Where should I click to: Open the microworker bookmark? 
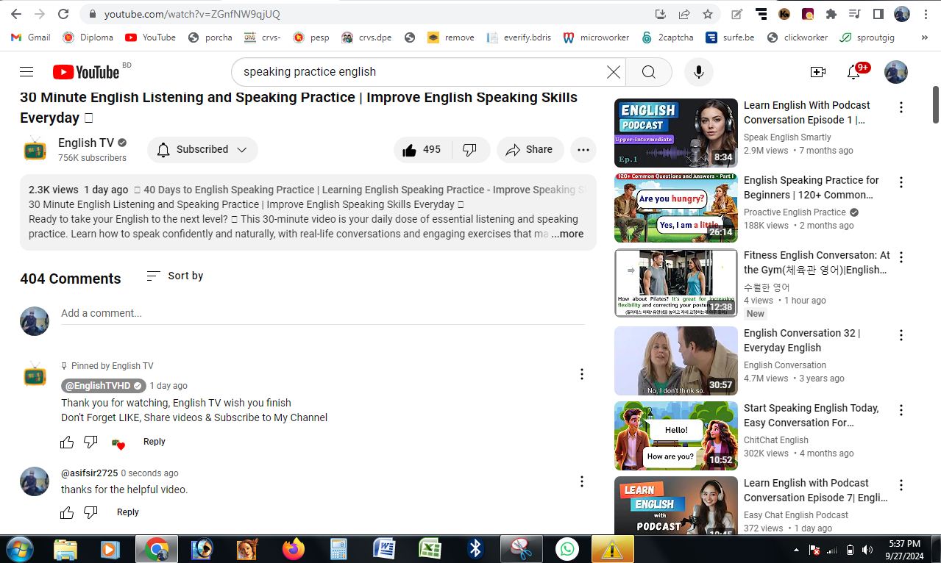(597, 37)
